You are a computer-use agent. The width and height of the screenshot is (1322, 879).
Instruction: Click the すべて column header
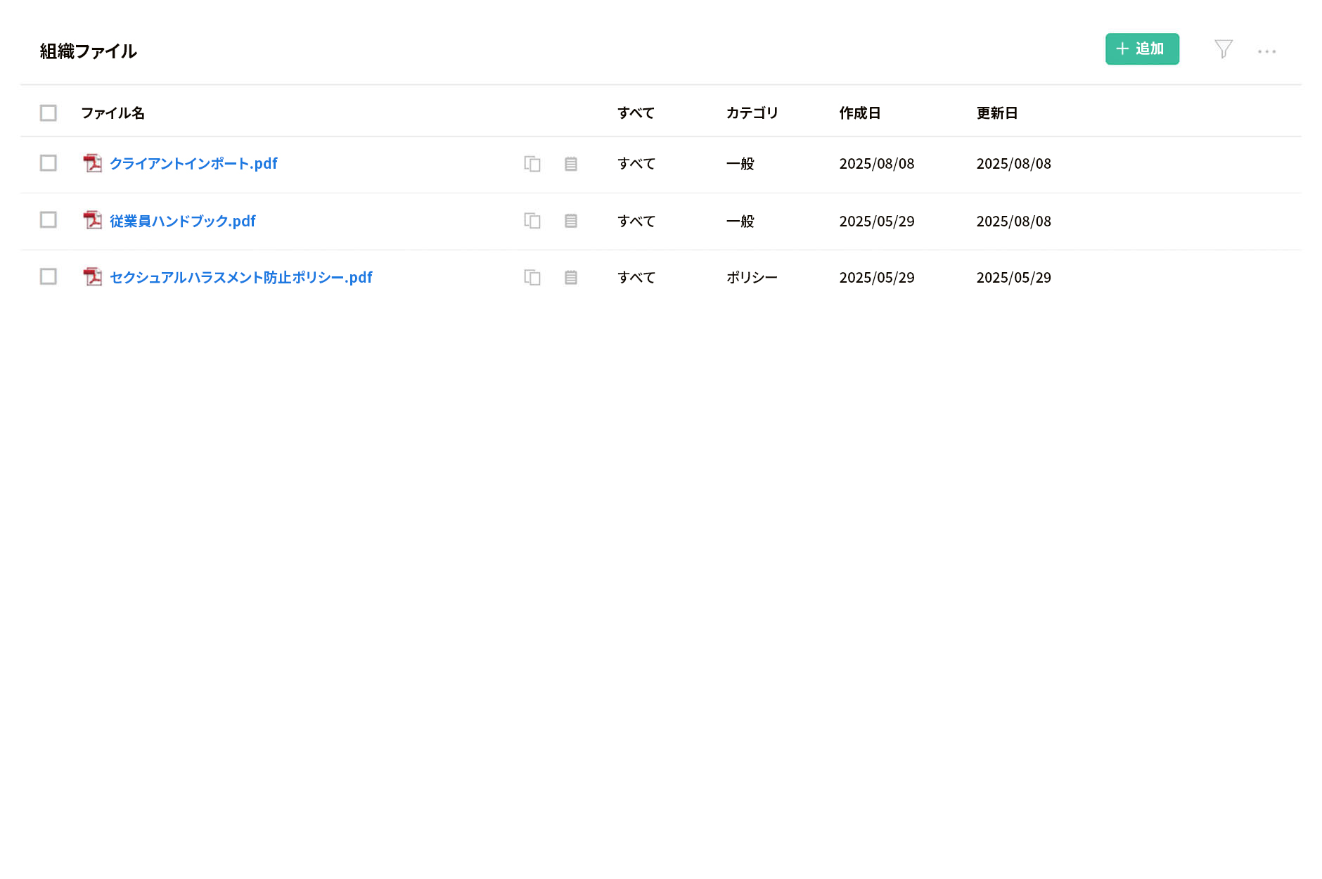click(x=636, y=113)
